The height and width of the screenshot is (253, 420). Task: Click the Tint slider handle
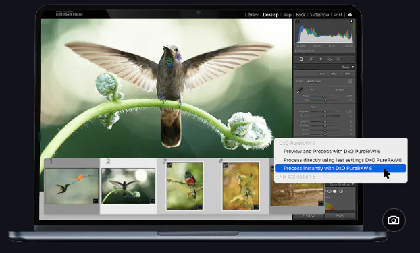coord(325,101)
